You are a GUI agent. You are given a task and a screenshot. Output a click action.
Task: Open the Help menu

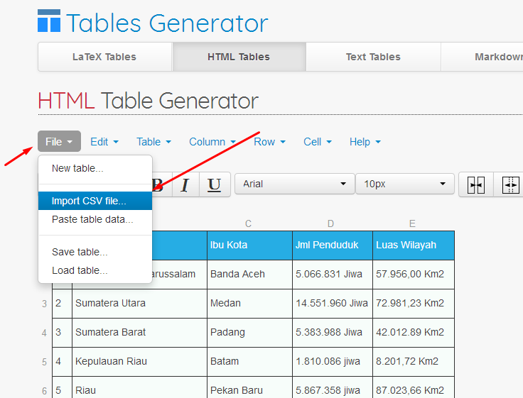click(365, 142)
